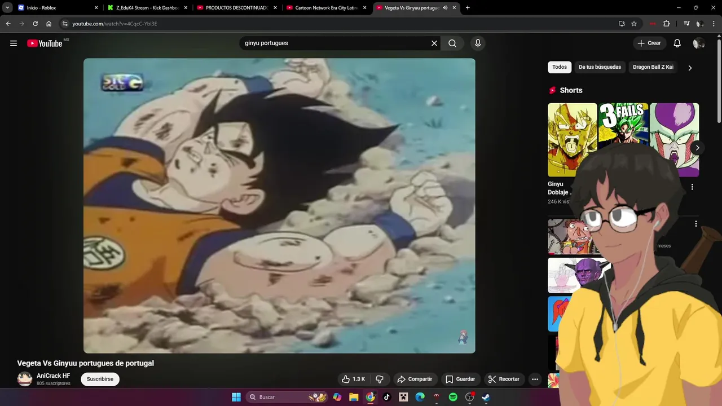Open the golden Ginyu Shorts thumbnail
Viewport: 722px width, 406px height.
pyautogui.click(x=572, y=139)
